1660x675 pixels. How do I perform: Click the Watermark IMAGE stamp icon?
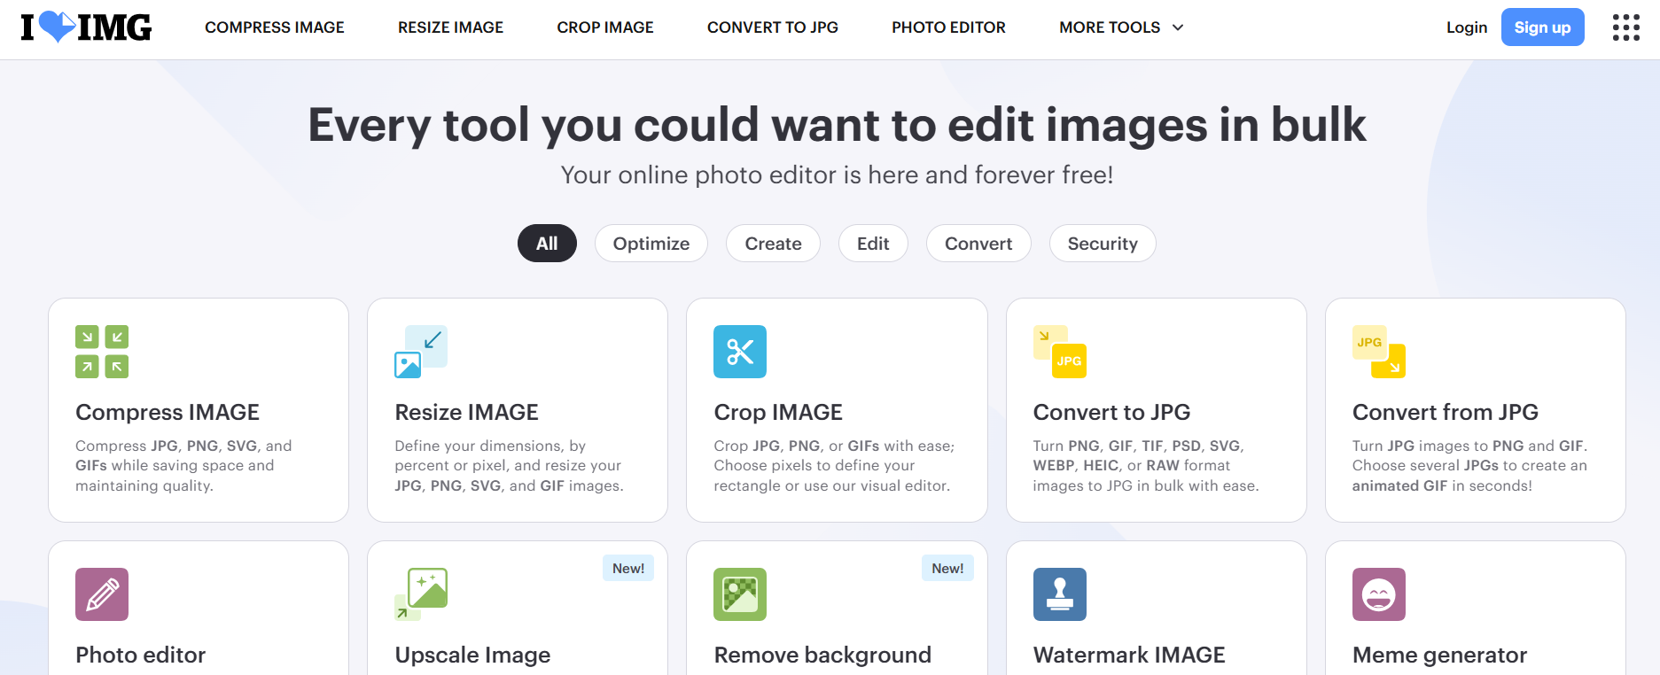(1060, 594)
